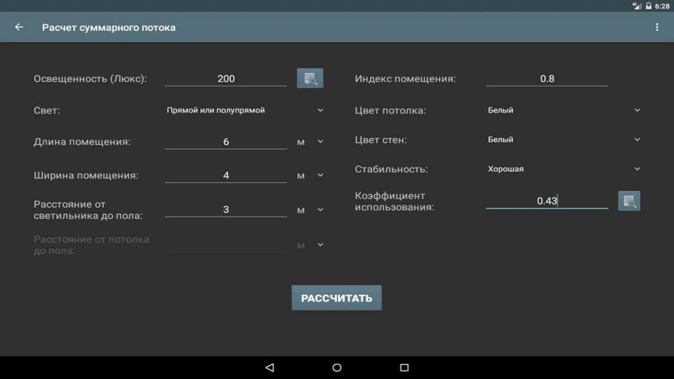Edit the Длина помещения length field
This screenshot has height=379, width=674.
(x=226, y=142)
